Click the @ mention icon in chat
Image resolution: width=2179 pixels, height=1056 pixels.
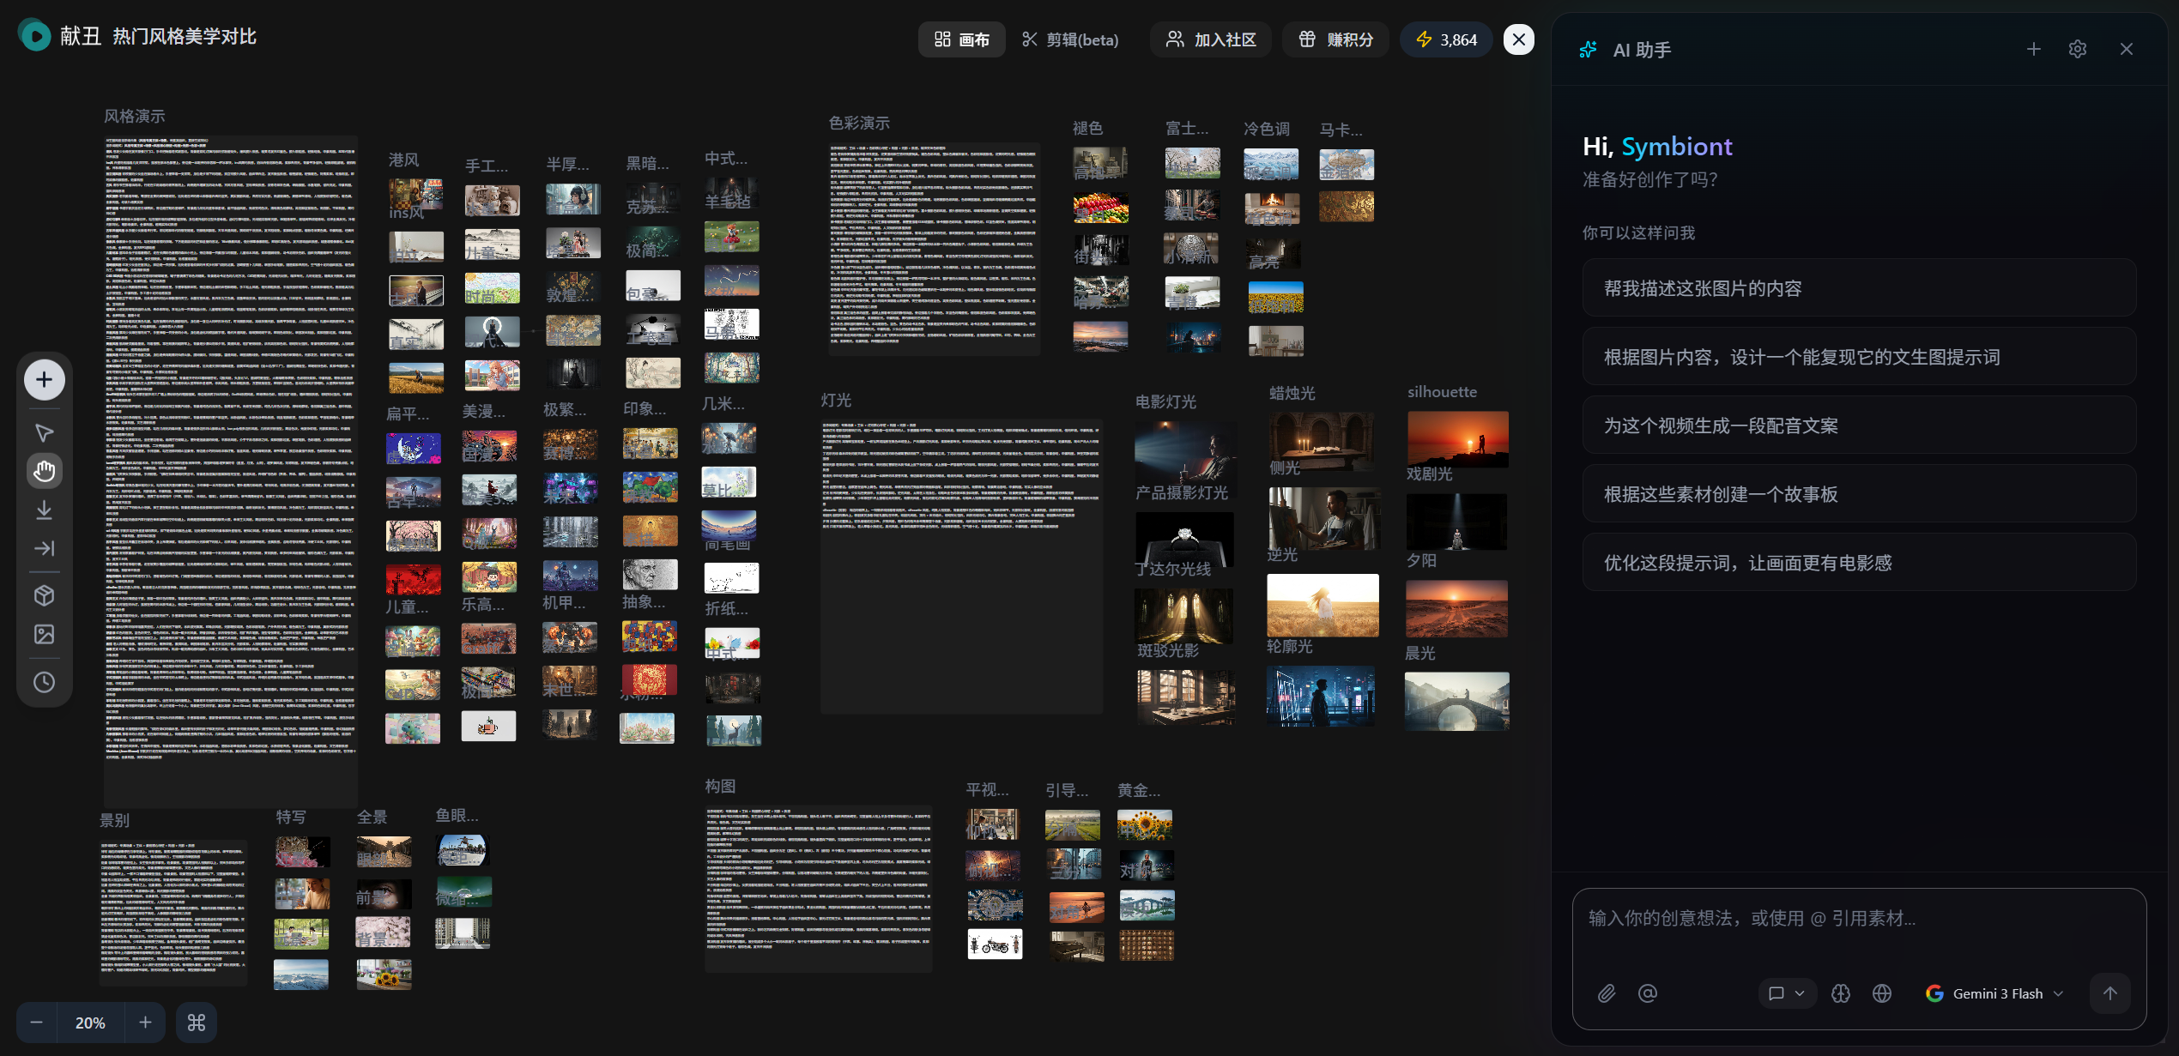pyautogui.click(x=1648, y=993)
